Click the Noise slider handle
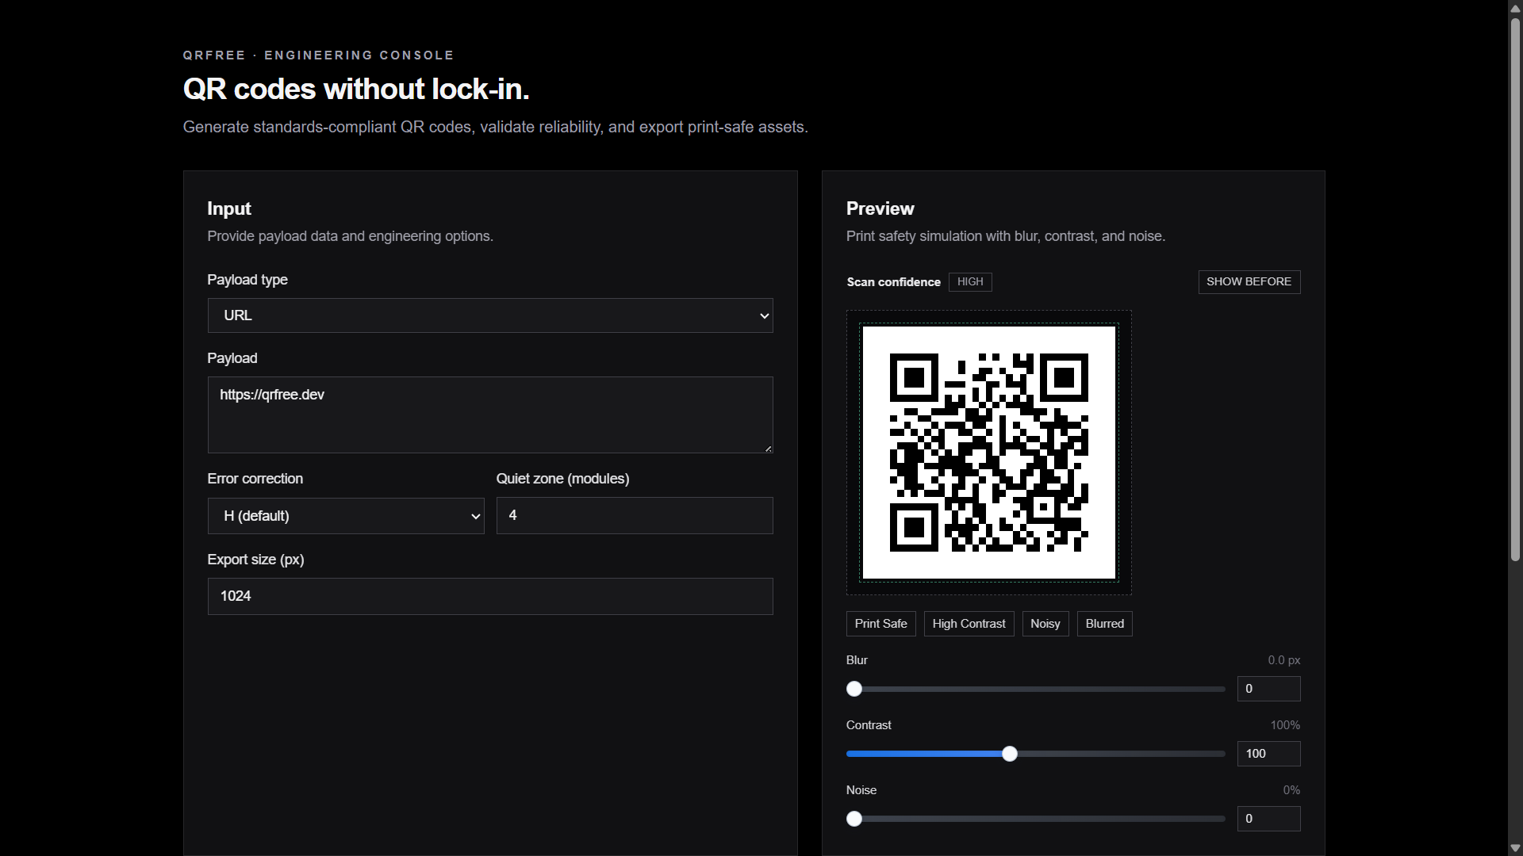This screenshot has height=856, width=1523. 854,819
